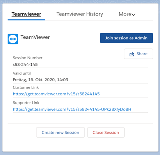The width and height of the screenshot is (160, 155).
Task: Select the session number s58-244-145
Action: [x=25, y=65]
